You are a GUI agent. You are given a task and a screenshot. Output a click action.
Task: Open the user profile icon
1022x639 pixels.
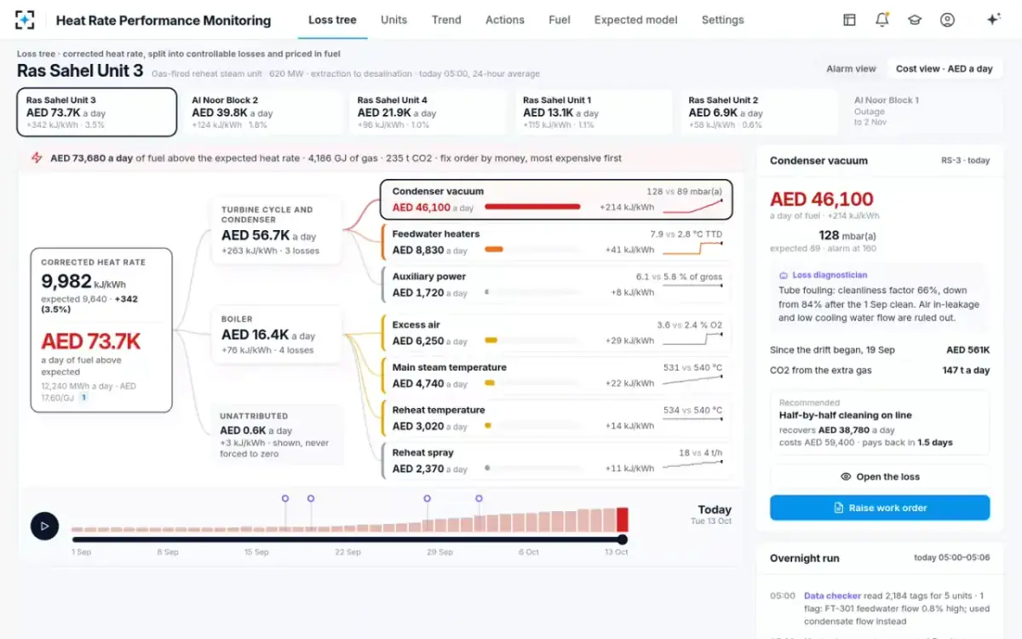click(947, 20)
